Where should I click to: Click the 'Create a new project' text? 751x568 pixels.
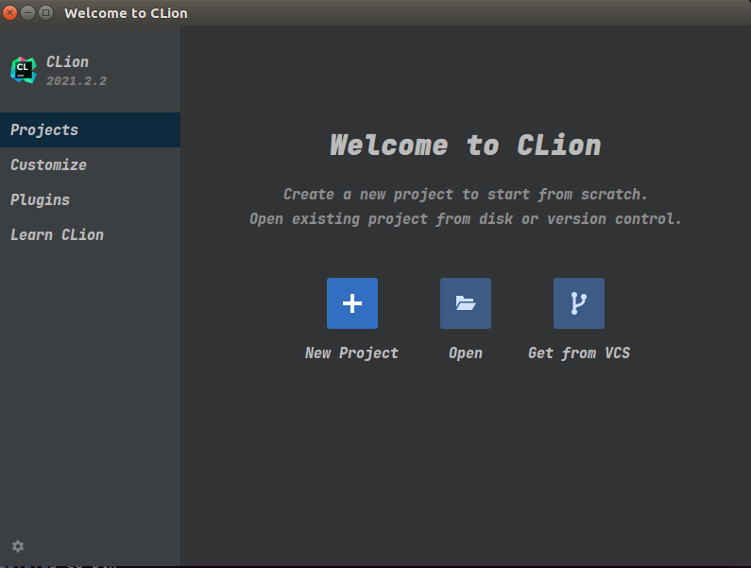465,194
